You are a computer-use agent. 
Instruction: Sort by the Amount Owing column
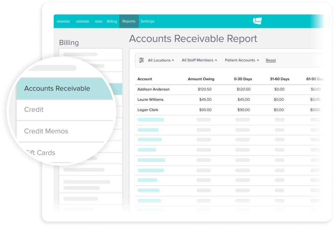click(x=201, y=79)
